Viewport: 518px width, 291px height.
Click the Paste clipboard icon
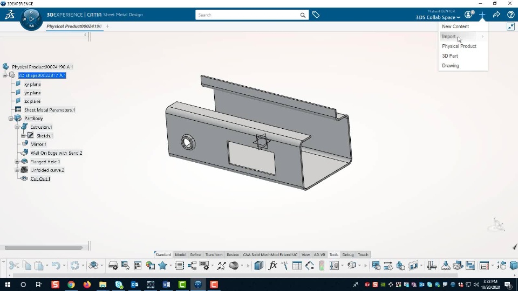[39, 265]
